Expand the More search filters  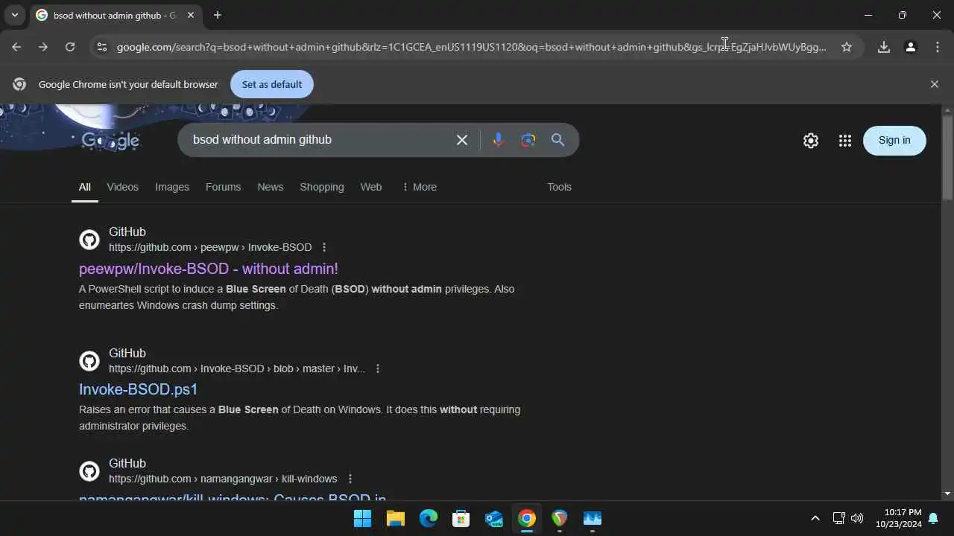click(419, 187)
